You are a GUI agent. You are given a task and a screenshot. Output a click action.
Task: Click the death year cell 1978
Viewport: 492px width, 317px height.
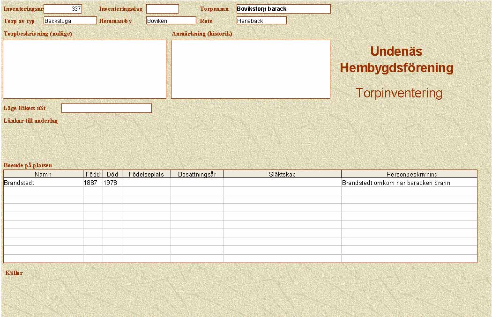112,183
